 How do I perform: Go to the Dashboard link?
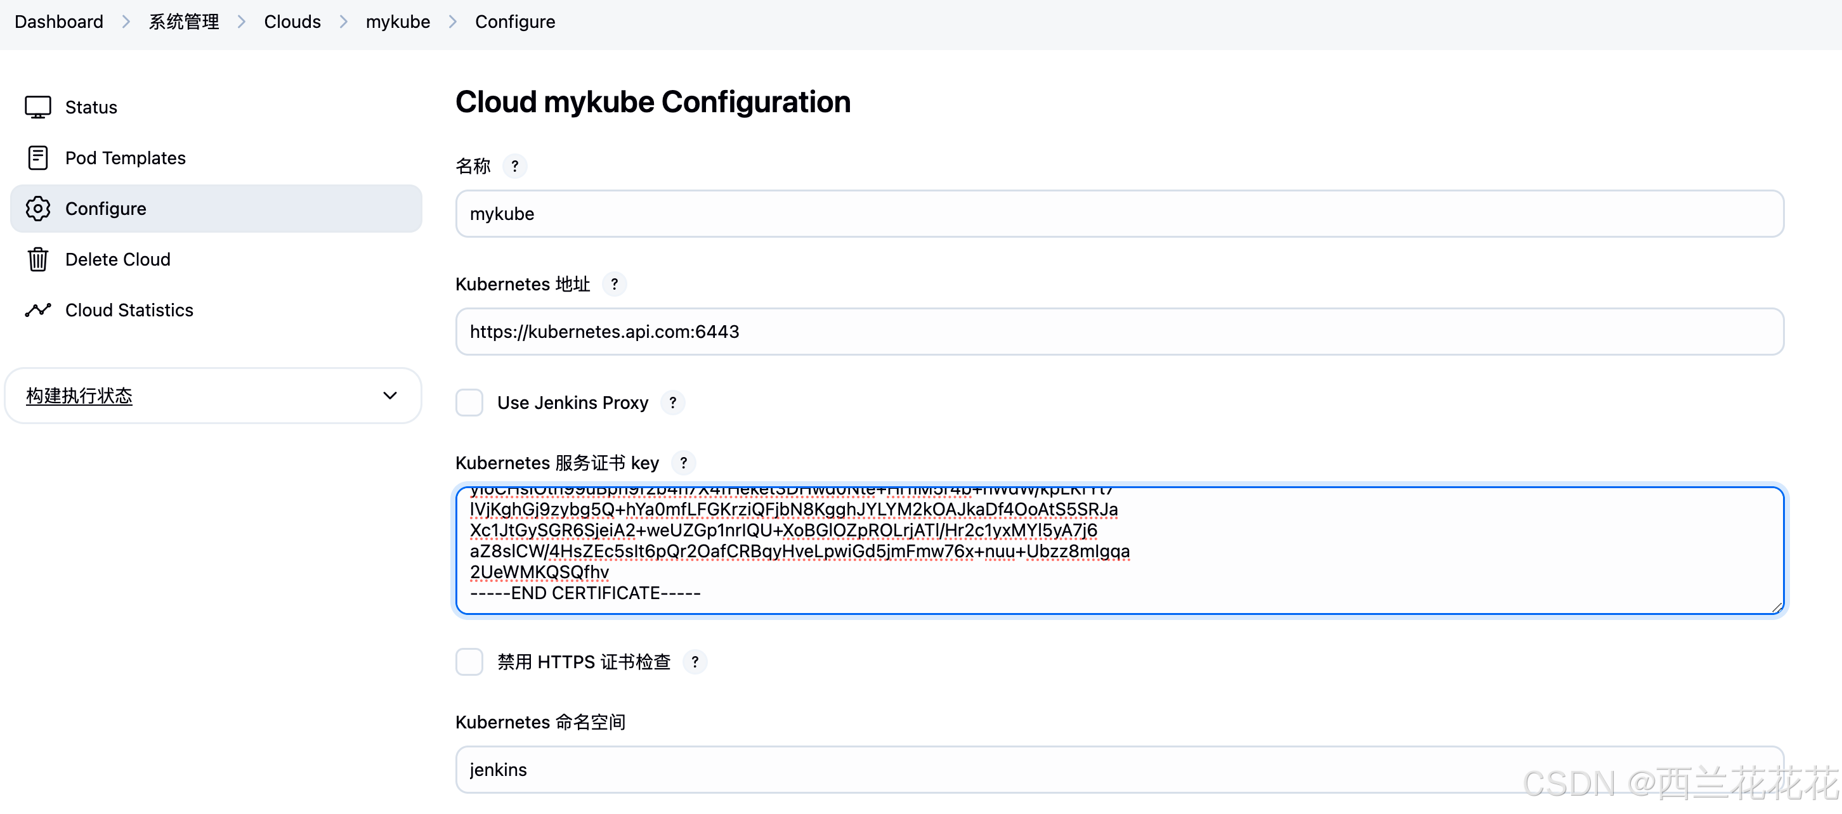point(58,22)
